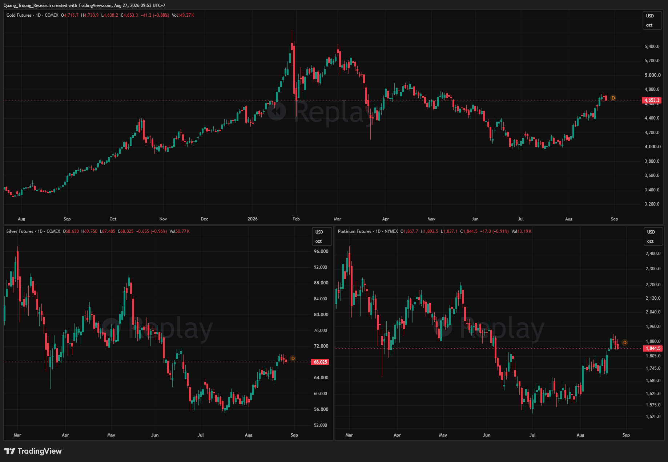This screenshot has height=462, width=668.
Task: Click the ozt unit label on Gold chart
Action: pos(649,25)
